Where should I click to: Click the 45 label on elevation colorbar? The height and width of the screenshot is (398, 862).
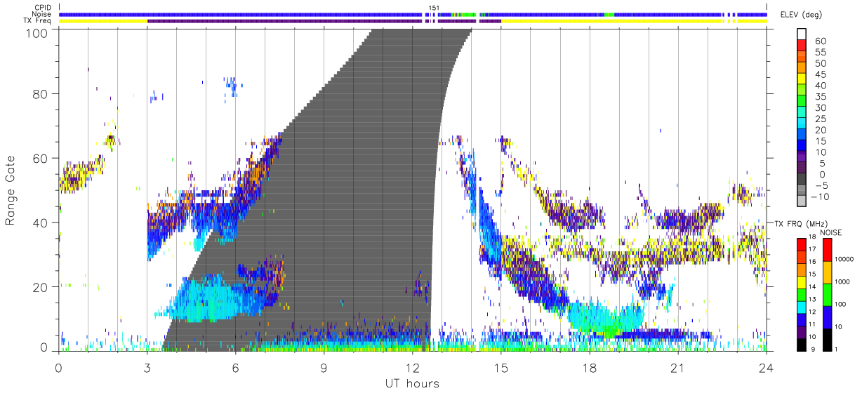(x=819, y=74)
